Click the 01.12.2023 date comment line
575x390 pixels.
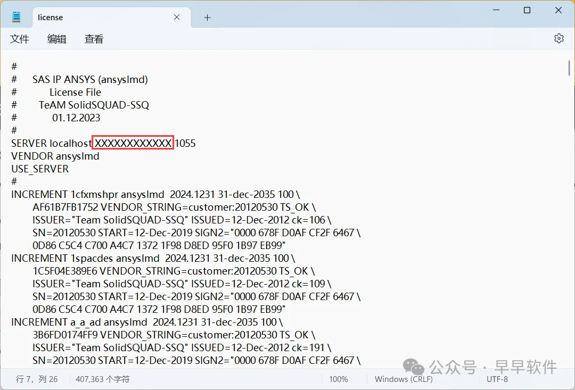click(x=56, y=118)
